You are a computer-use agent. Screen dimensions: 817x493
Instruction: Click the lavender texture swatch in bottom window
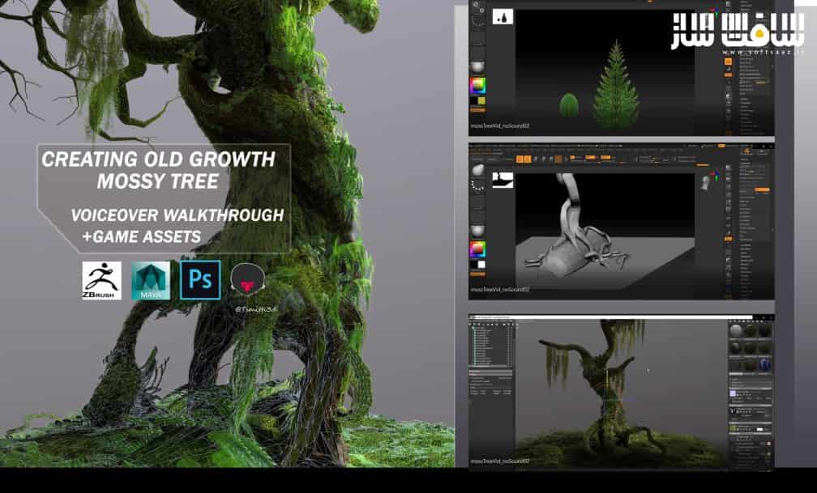point(733,393)
